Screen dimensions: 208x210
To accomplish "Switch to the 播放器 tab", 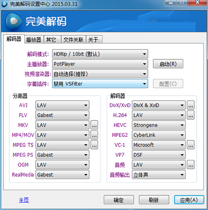I will (34, 39).
